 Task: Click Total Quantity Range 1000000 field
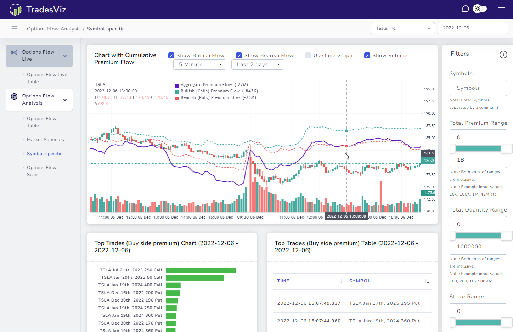click(478, 247)
